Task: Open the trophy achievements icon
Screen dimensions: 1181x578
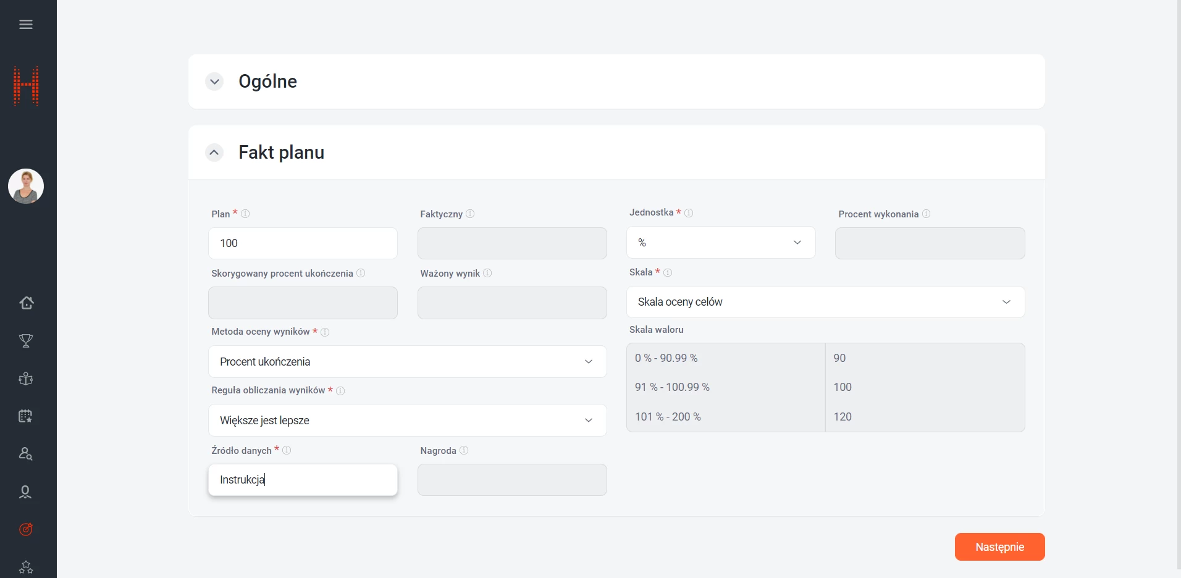Action: 26,340
